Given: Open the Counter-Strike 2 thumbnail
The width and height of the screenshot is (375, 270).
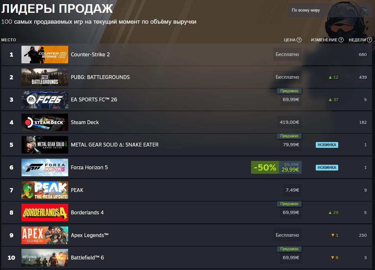Looking at the screenshot, I should (x=45, y=54).
